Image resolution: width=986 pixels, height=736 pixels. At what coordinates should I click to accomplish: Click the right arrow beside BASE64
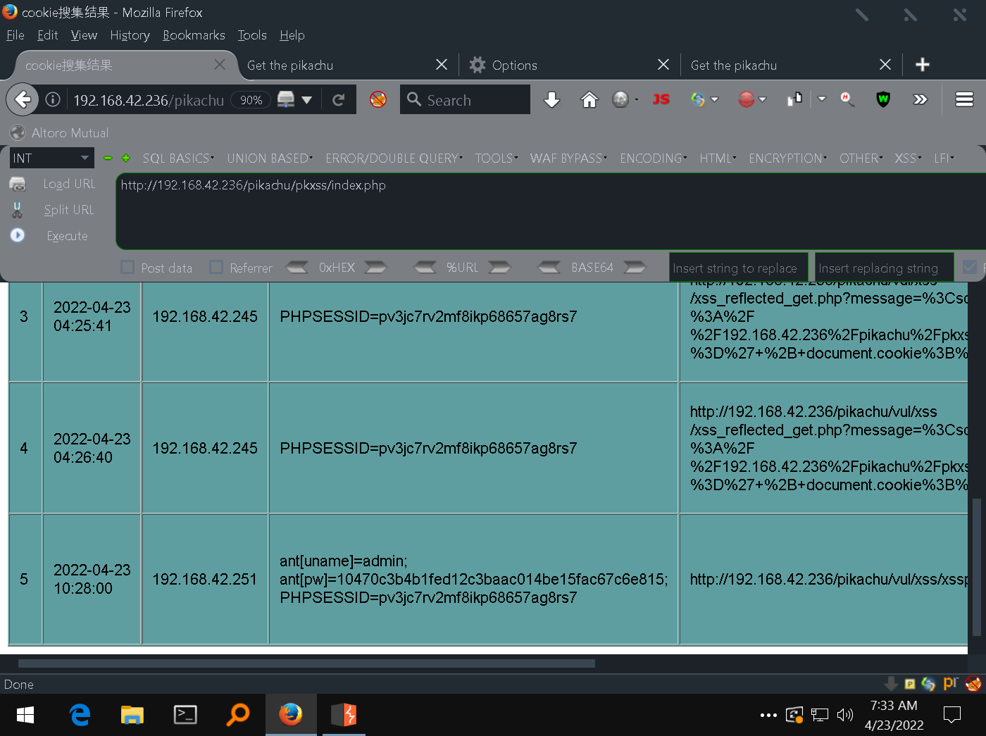pos(635,267)
